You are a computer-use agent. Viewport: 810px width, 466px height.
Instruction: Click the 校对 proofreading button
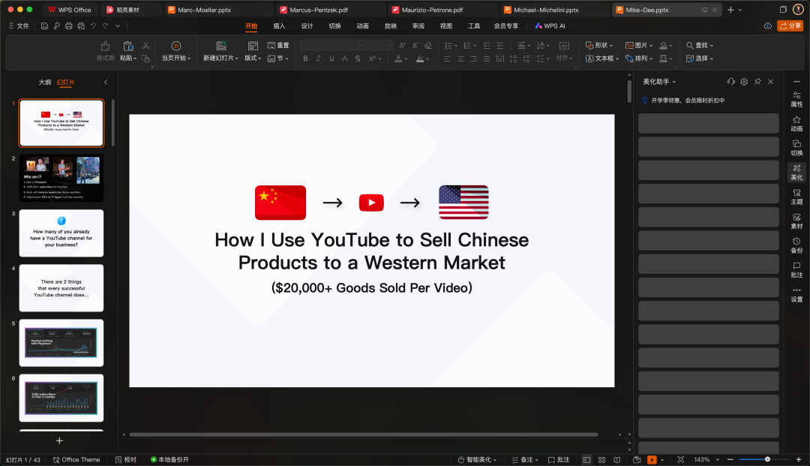point(126,460)
